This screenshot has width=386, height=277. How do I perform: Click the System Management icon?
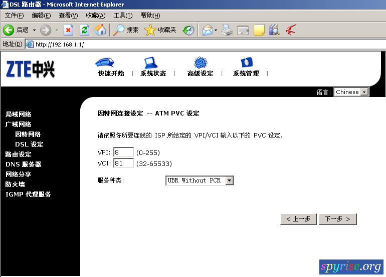click(x=246, y=63)
